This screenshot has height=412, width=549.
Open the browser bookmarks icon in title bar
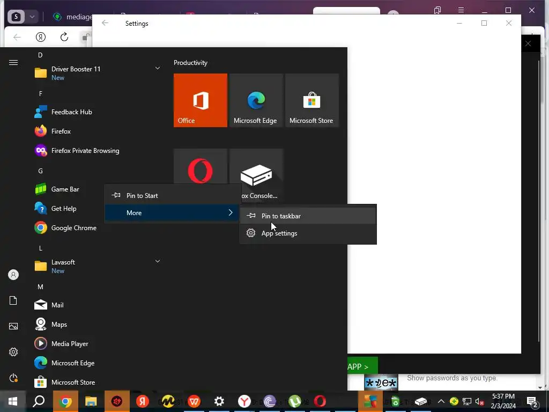coord(437,10)
